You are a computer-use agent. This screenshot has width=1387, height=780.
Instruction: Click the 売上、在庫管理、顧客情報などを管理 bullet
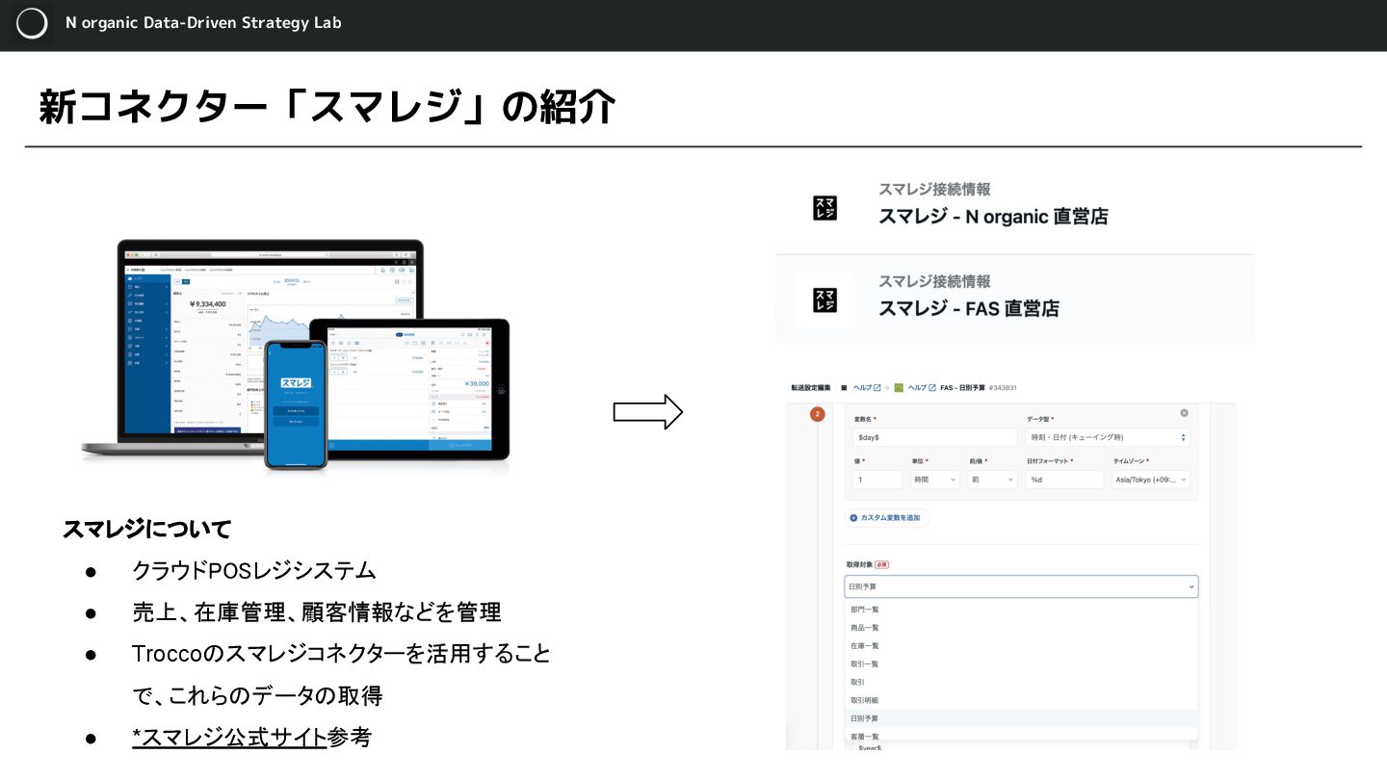pyautogui.click(x=317, y=611)
